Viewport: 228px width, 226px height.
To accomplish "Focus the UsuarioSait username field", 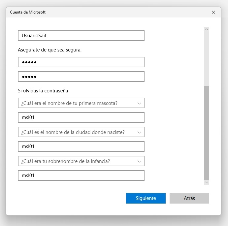I will tap(81, 36).
